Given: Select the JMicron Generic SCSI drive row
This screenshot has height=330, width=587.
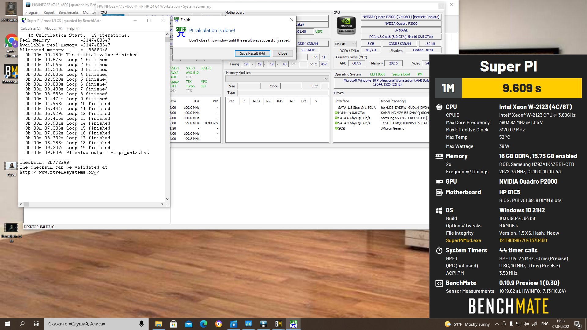Looking at the screenshot, I should pyautogui.click(x=382, y=128).
